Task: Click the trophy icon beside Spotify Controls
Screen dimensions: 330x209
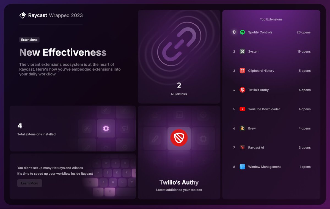Action: point(234,32)
